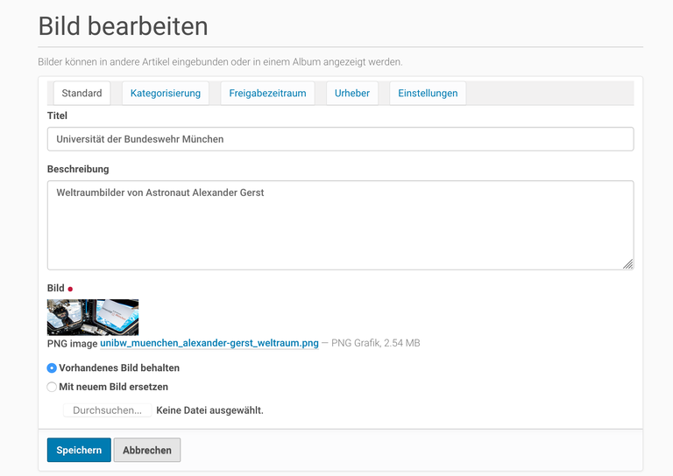
Task: Click the 'Beschreibung' field label
Action: coord(78,169)
